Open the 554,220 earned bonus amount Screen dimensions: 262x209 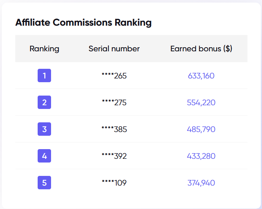pyautogui.click(x=201, y=103)
